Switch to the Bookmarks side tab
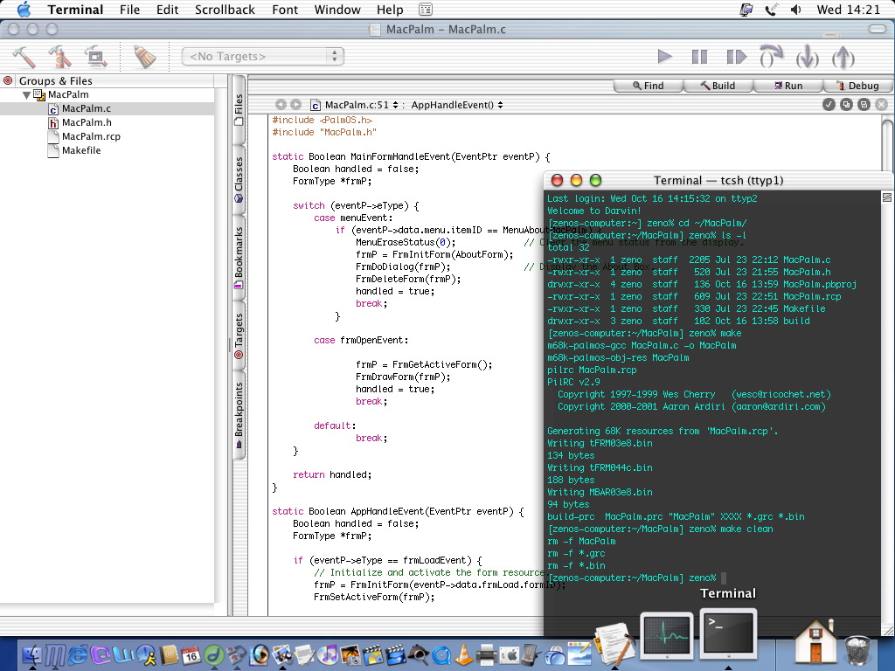Viewport: 895px width, 671px height. coord(239,258)
